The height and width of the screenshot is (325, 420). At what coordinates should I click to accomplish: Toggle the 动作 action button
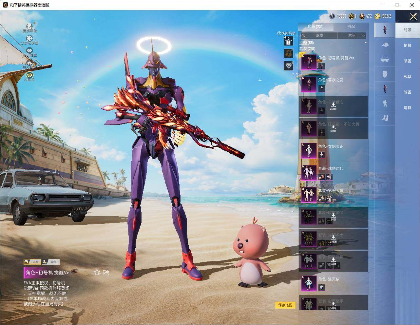(x=50, y=262)
